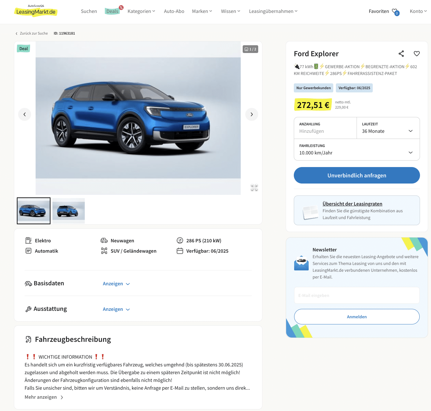
Task: Click the LeasingMarkt.de logo
Action: tap(36, 11)
